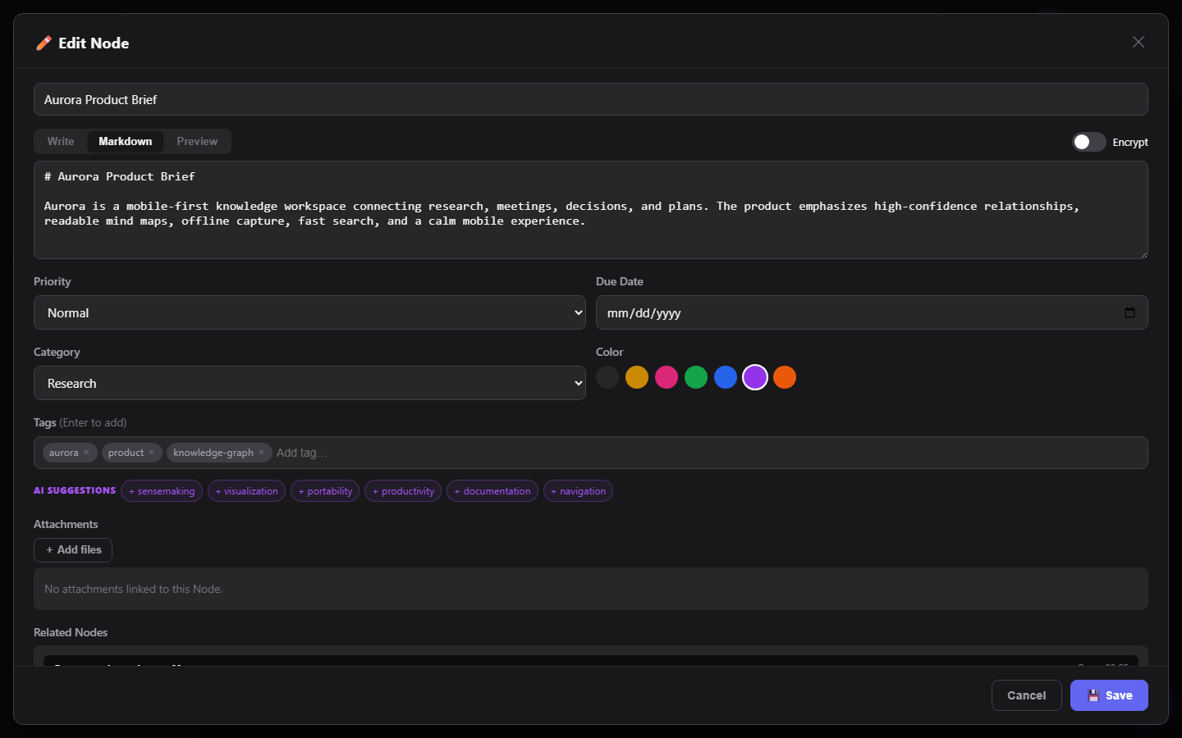Select the green color swatch
The image size is (1182, 738).
(x=696, y=377)
